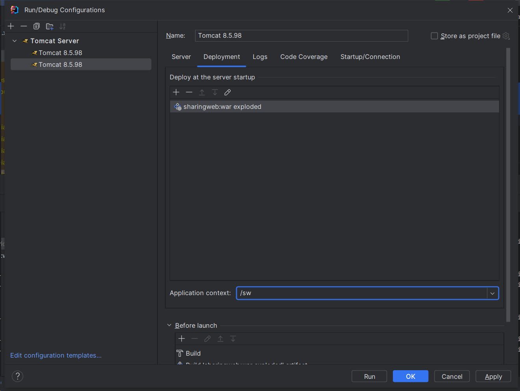Click Apply button
Screen dimensions: 520x391
(x=493, y=376)
